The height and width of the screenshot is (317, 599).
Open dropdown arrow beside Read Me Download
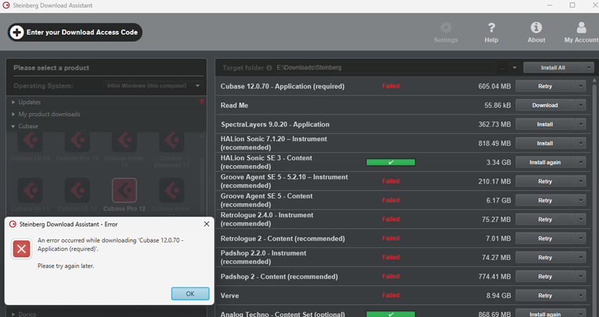point(581,105)
